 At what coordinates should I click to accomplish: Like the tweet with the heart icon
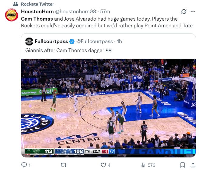(104, 165)
